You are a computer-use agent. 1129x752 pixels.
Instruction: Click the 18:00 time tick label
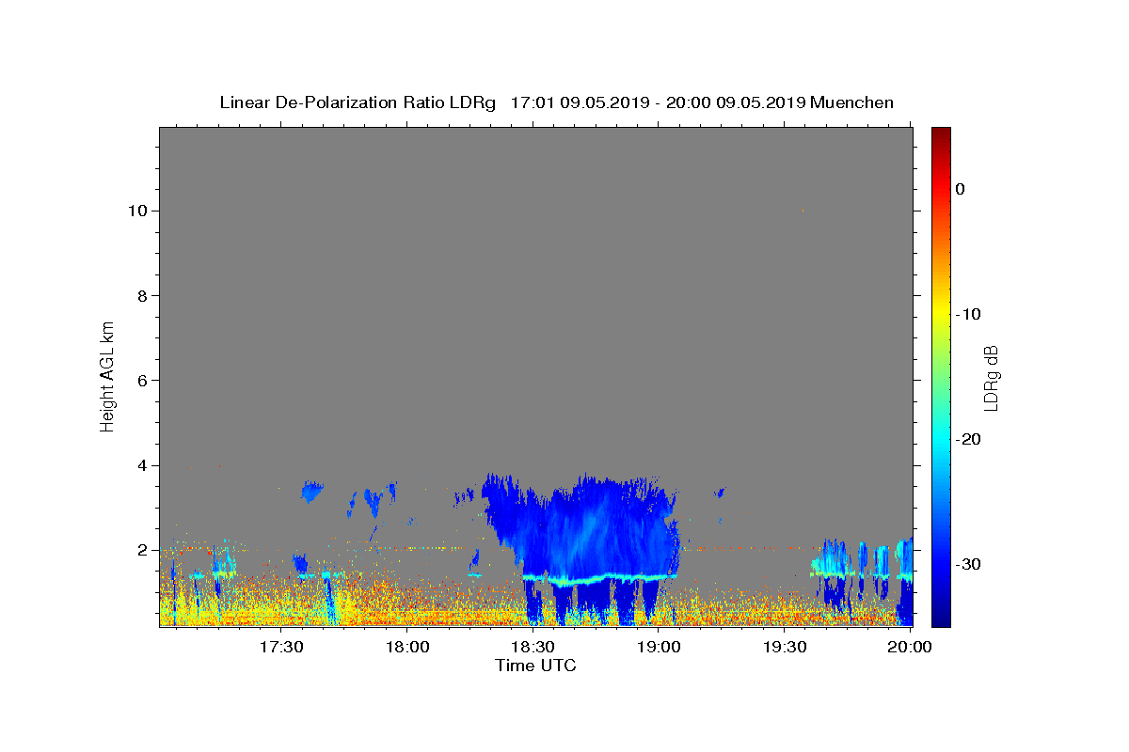pos(406,648)
